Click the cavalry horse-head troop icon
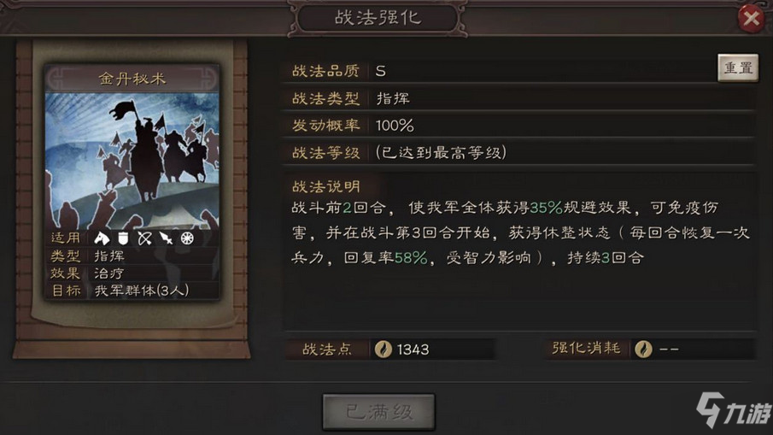This screenshot has width=773, height=435. coord(102,238)
